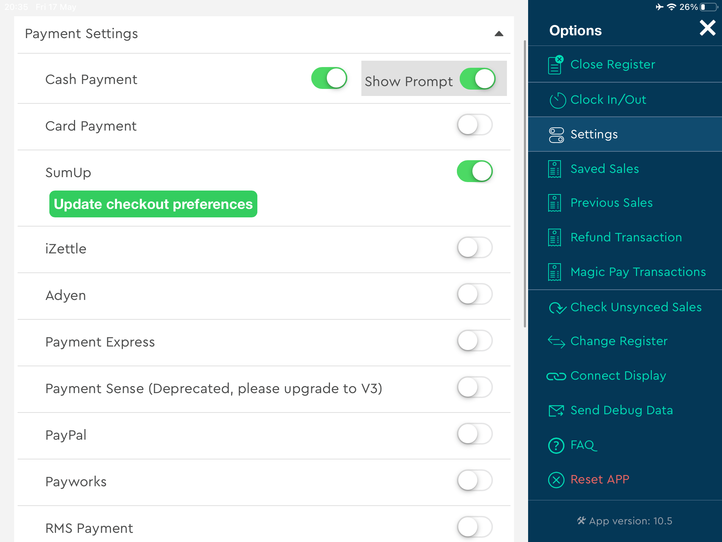Viewport: 722px width, 542px height.
Task: Run Check Unsynced Sales
Action: click(636, 307)
